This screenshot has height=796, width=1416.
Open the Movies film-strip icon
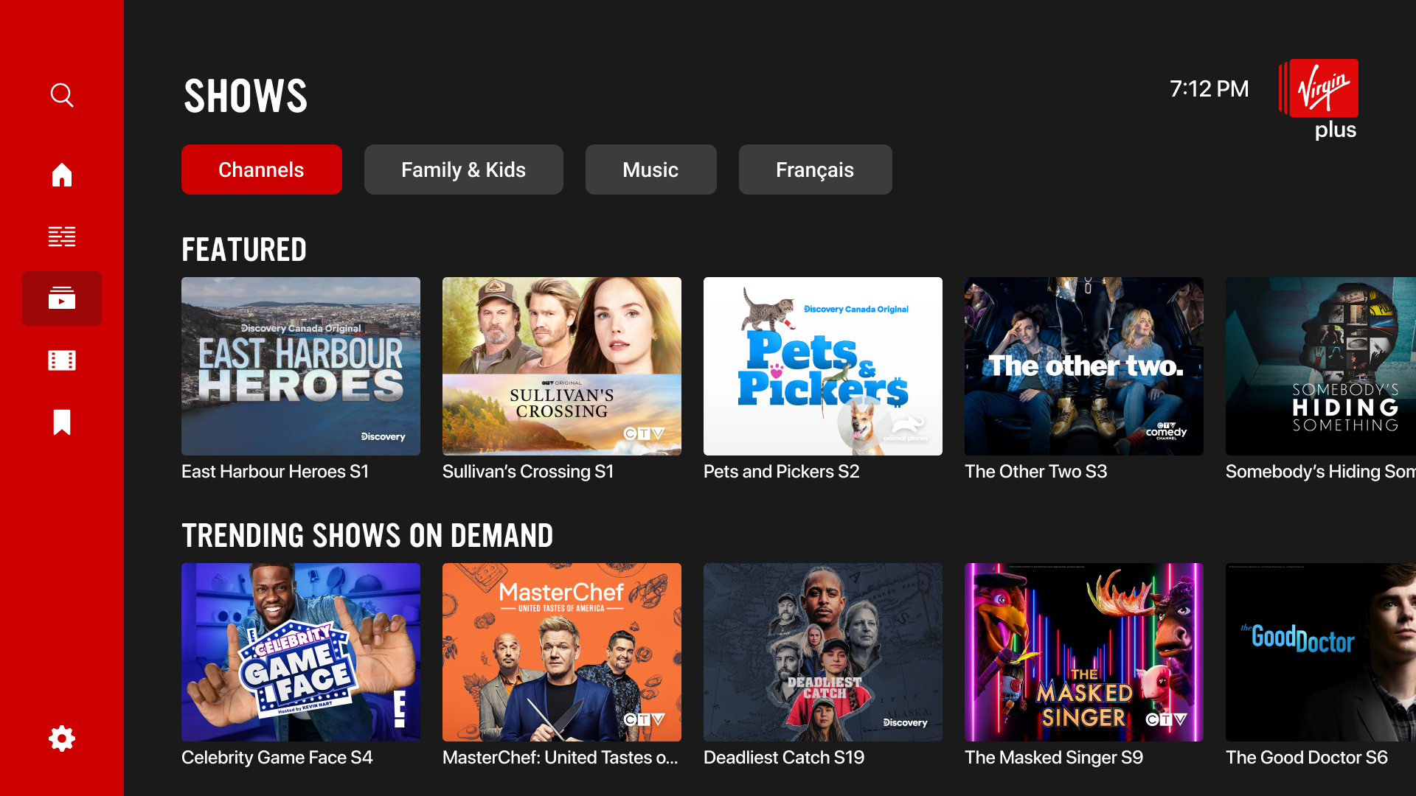(62, 360)
